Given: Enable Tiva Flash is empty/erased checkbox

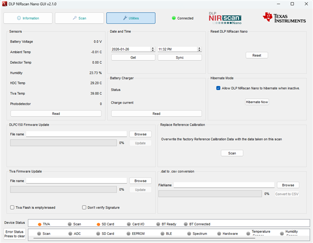Looking at the screenshot, I should pyautogui.click(x=12, y=208).
